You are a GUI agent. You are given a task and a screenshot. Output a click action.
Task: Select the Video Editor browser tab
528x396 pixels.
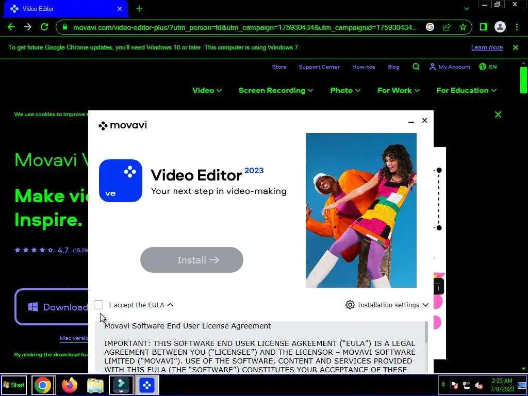click(x=65, y=9)
